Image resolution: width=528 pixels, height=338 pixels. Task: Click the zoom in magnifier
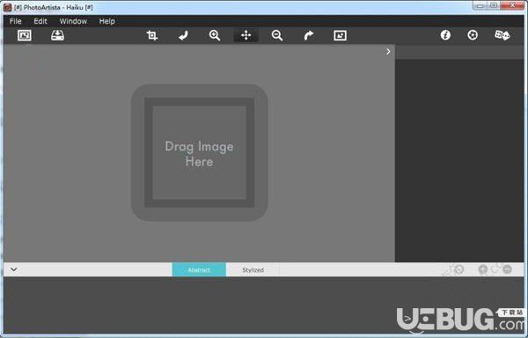(x=215, y=35)
